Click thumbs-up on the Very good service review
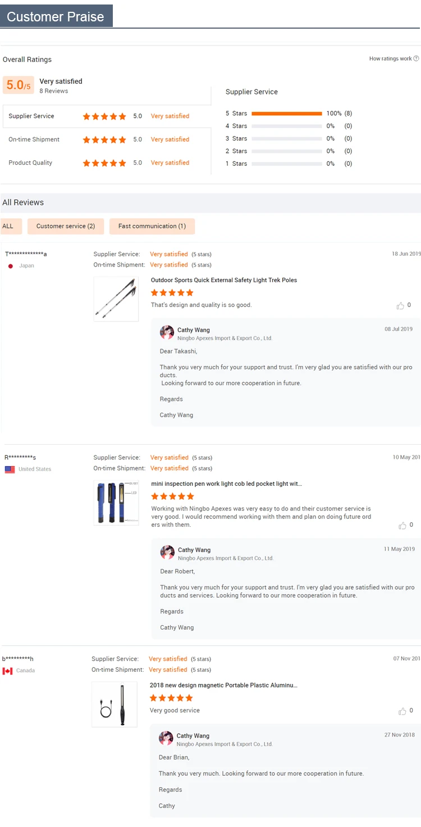The image size is (421, 827). pos(402,711)
